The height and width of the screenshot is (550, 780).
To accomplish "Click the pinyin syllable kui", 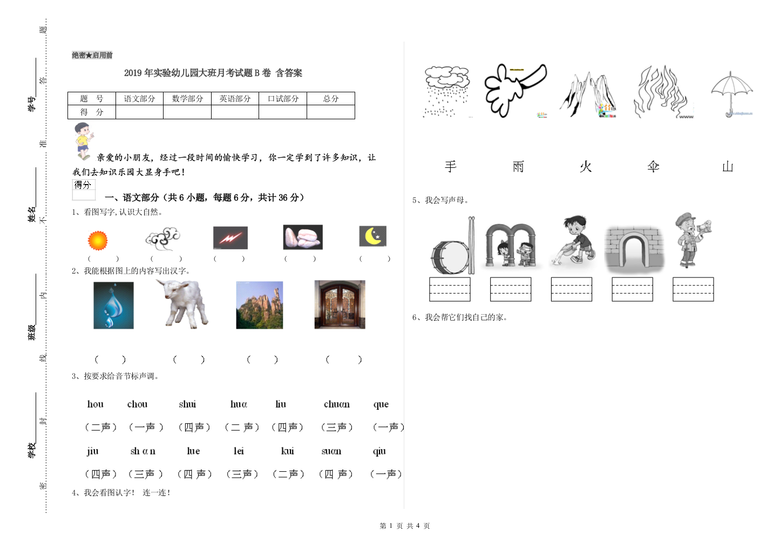I will click(x=288, y=451).
